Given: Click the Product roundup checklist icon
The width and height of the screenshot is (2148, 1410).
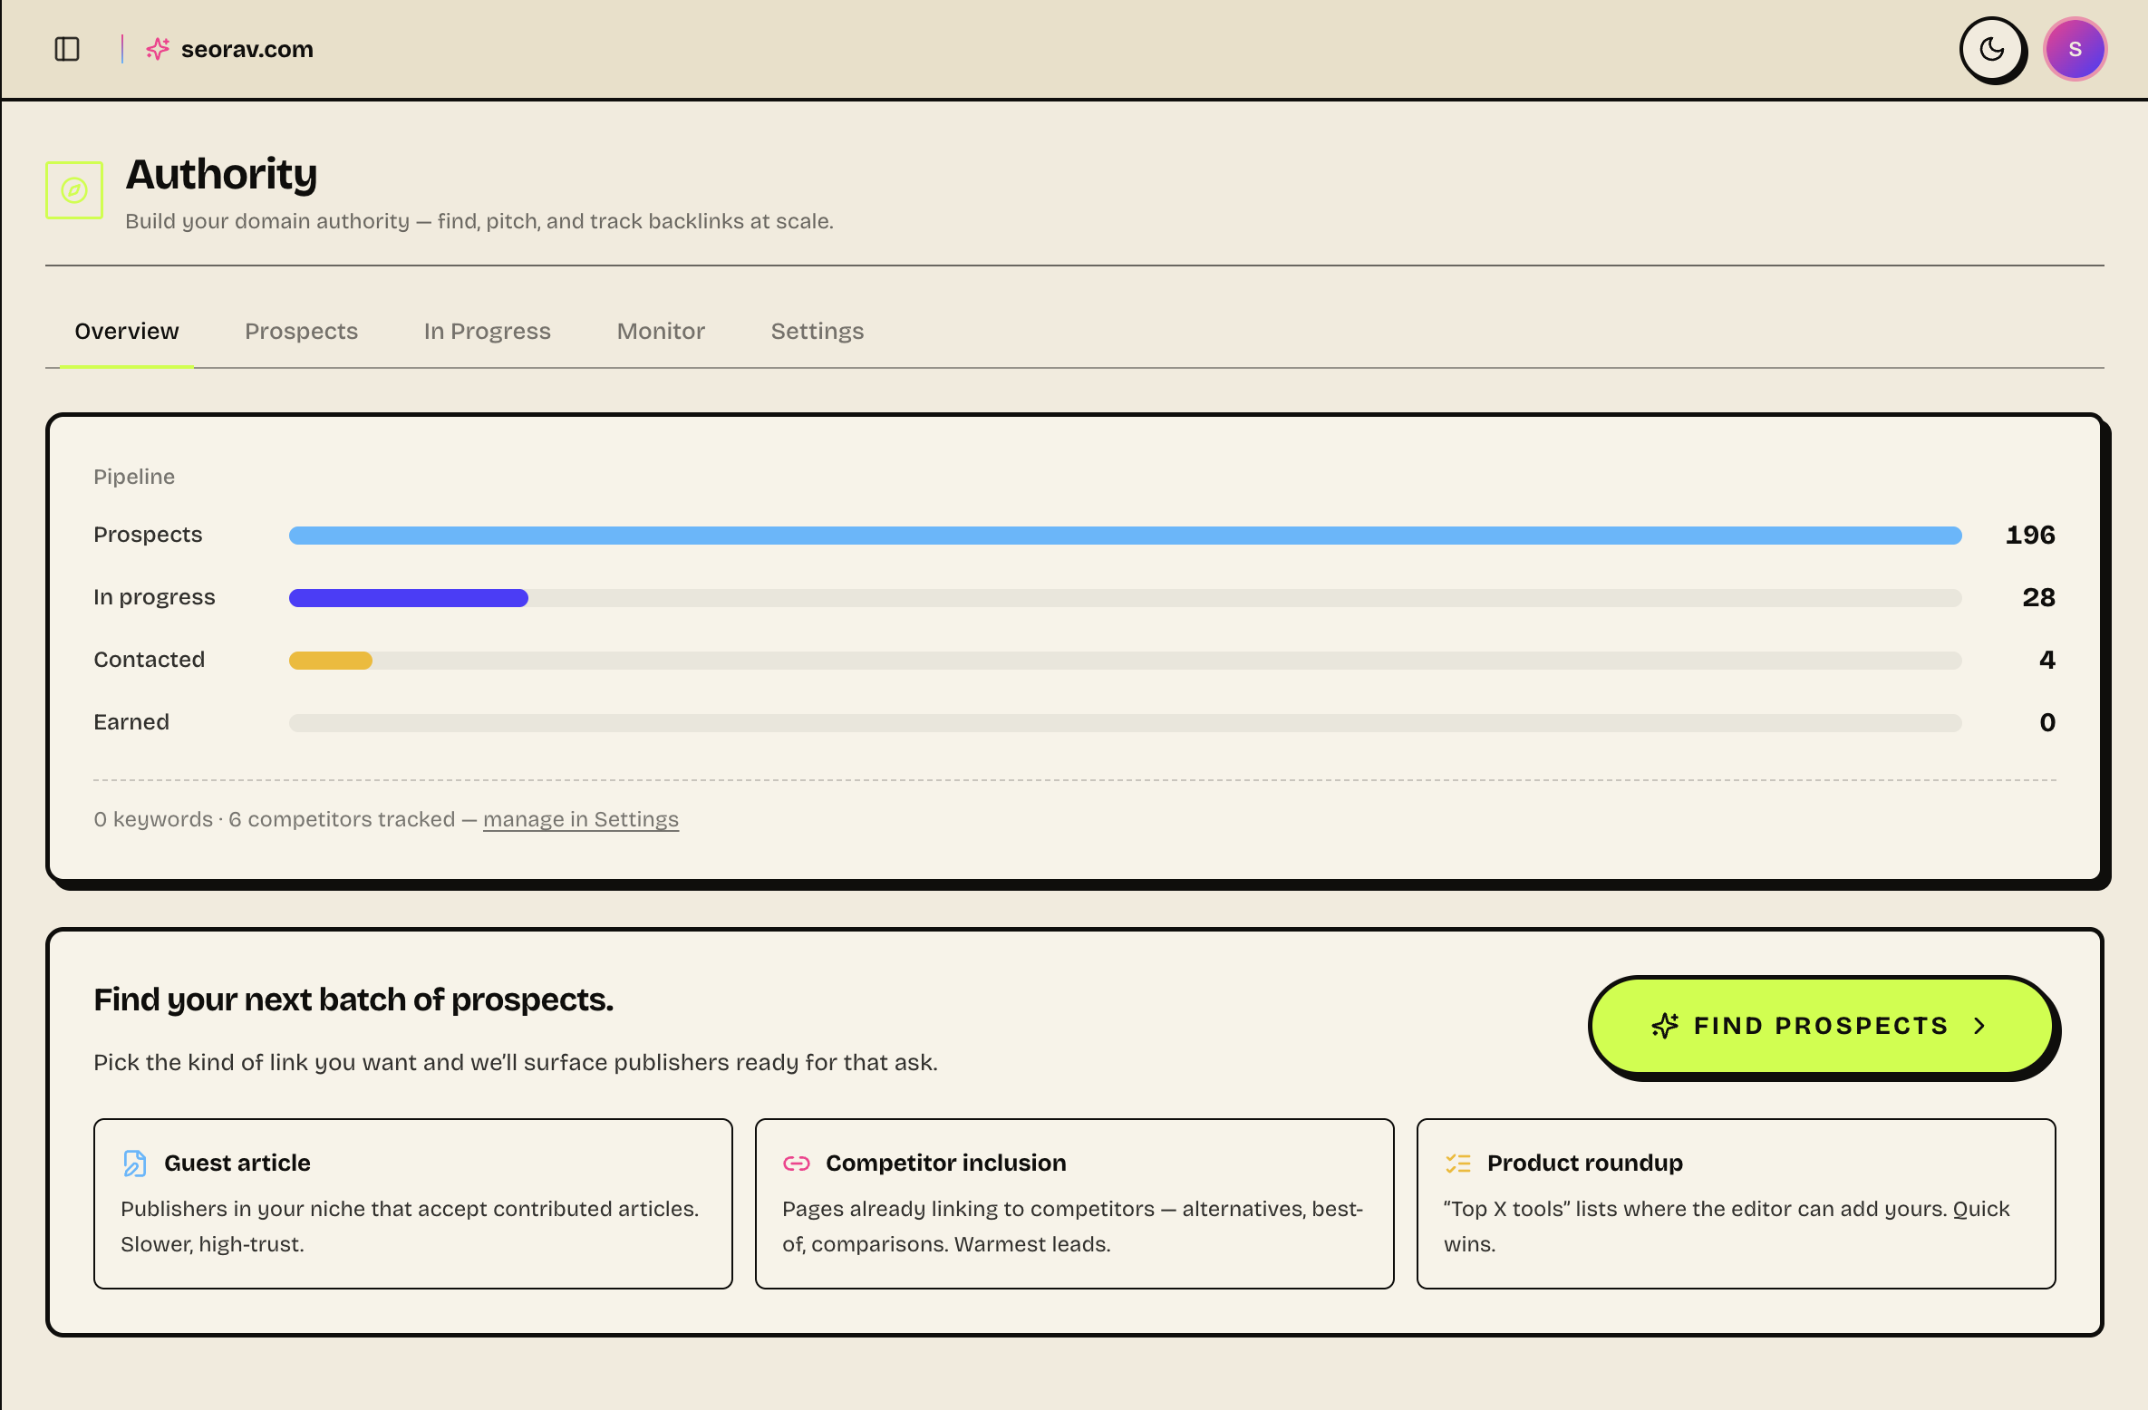Looking at the screenshot, I should [1458, 1164].
